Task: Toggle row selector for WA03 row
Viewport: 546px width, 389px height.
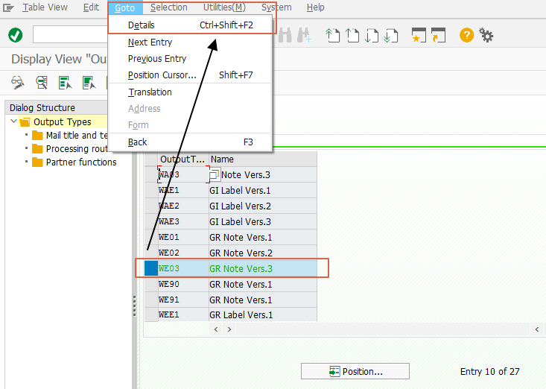Action: [x=151, y=174]
